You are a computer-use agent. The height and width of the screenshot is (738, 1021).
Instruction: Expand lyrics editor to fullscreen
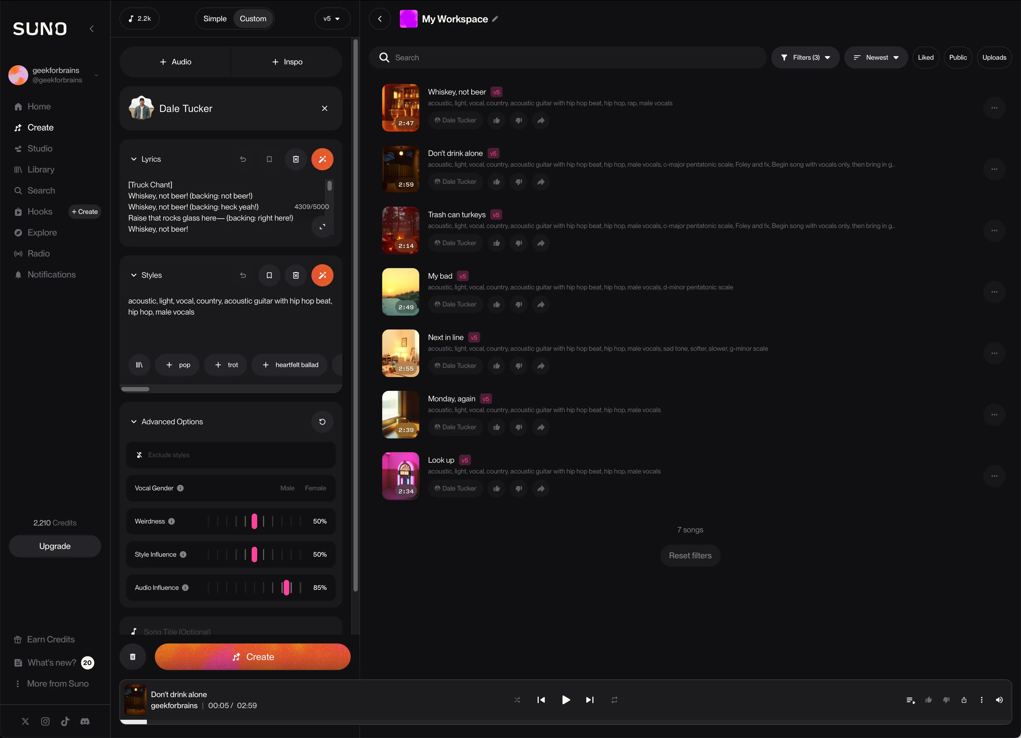coord(322,227)
